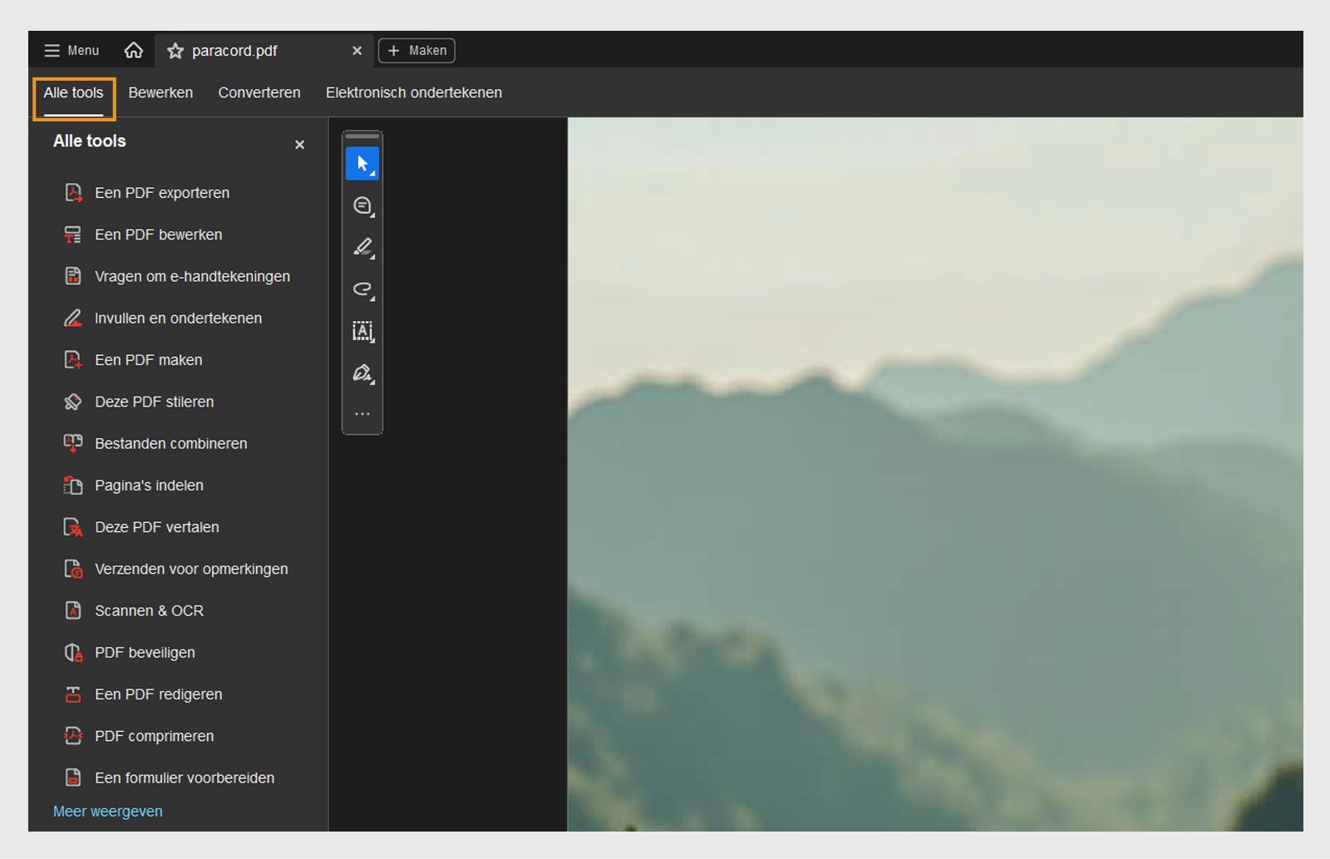This screenshot has width=1330, height=859.
Task: Switch to the Bewerken tab
Action: click(x=160, y=92)
